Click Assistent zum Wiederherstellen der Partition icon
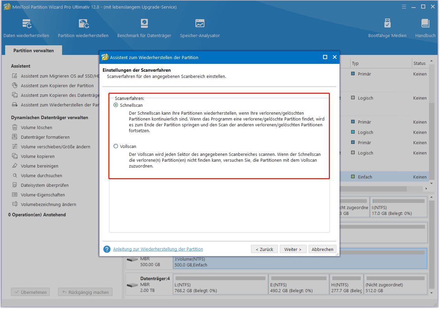440x309 pixels. coord(15,105)
